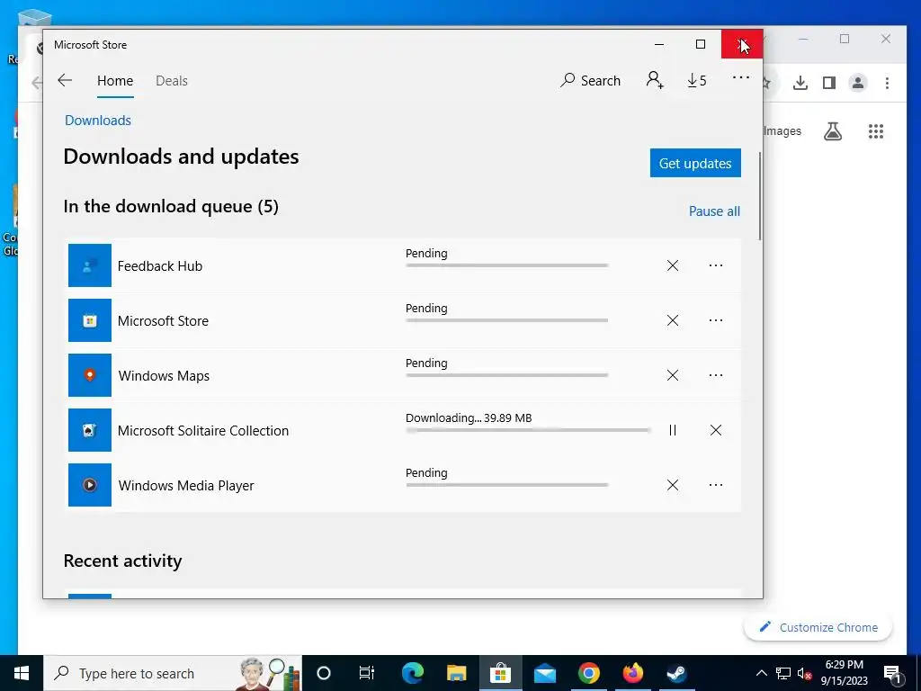Pause the Microsoft Solitaire Collection download
The width and height of the screenshot is (921, 691).
673,430
